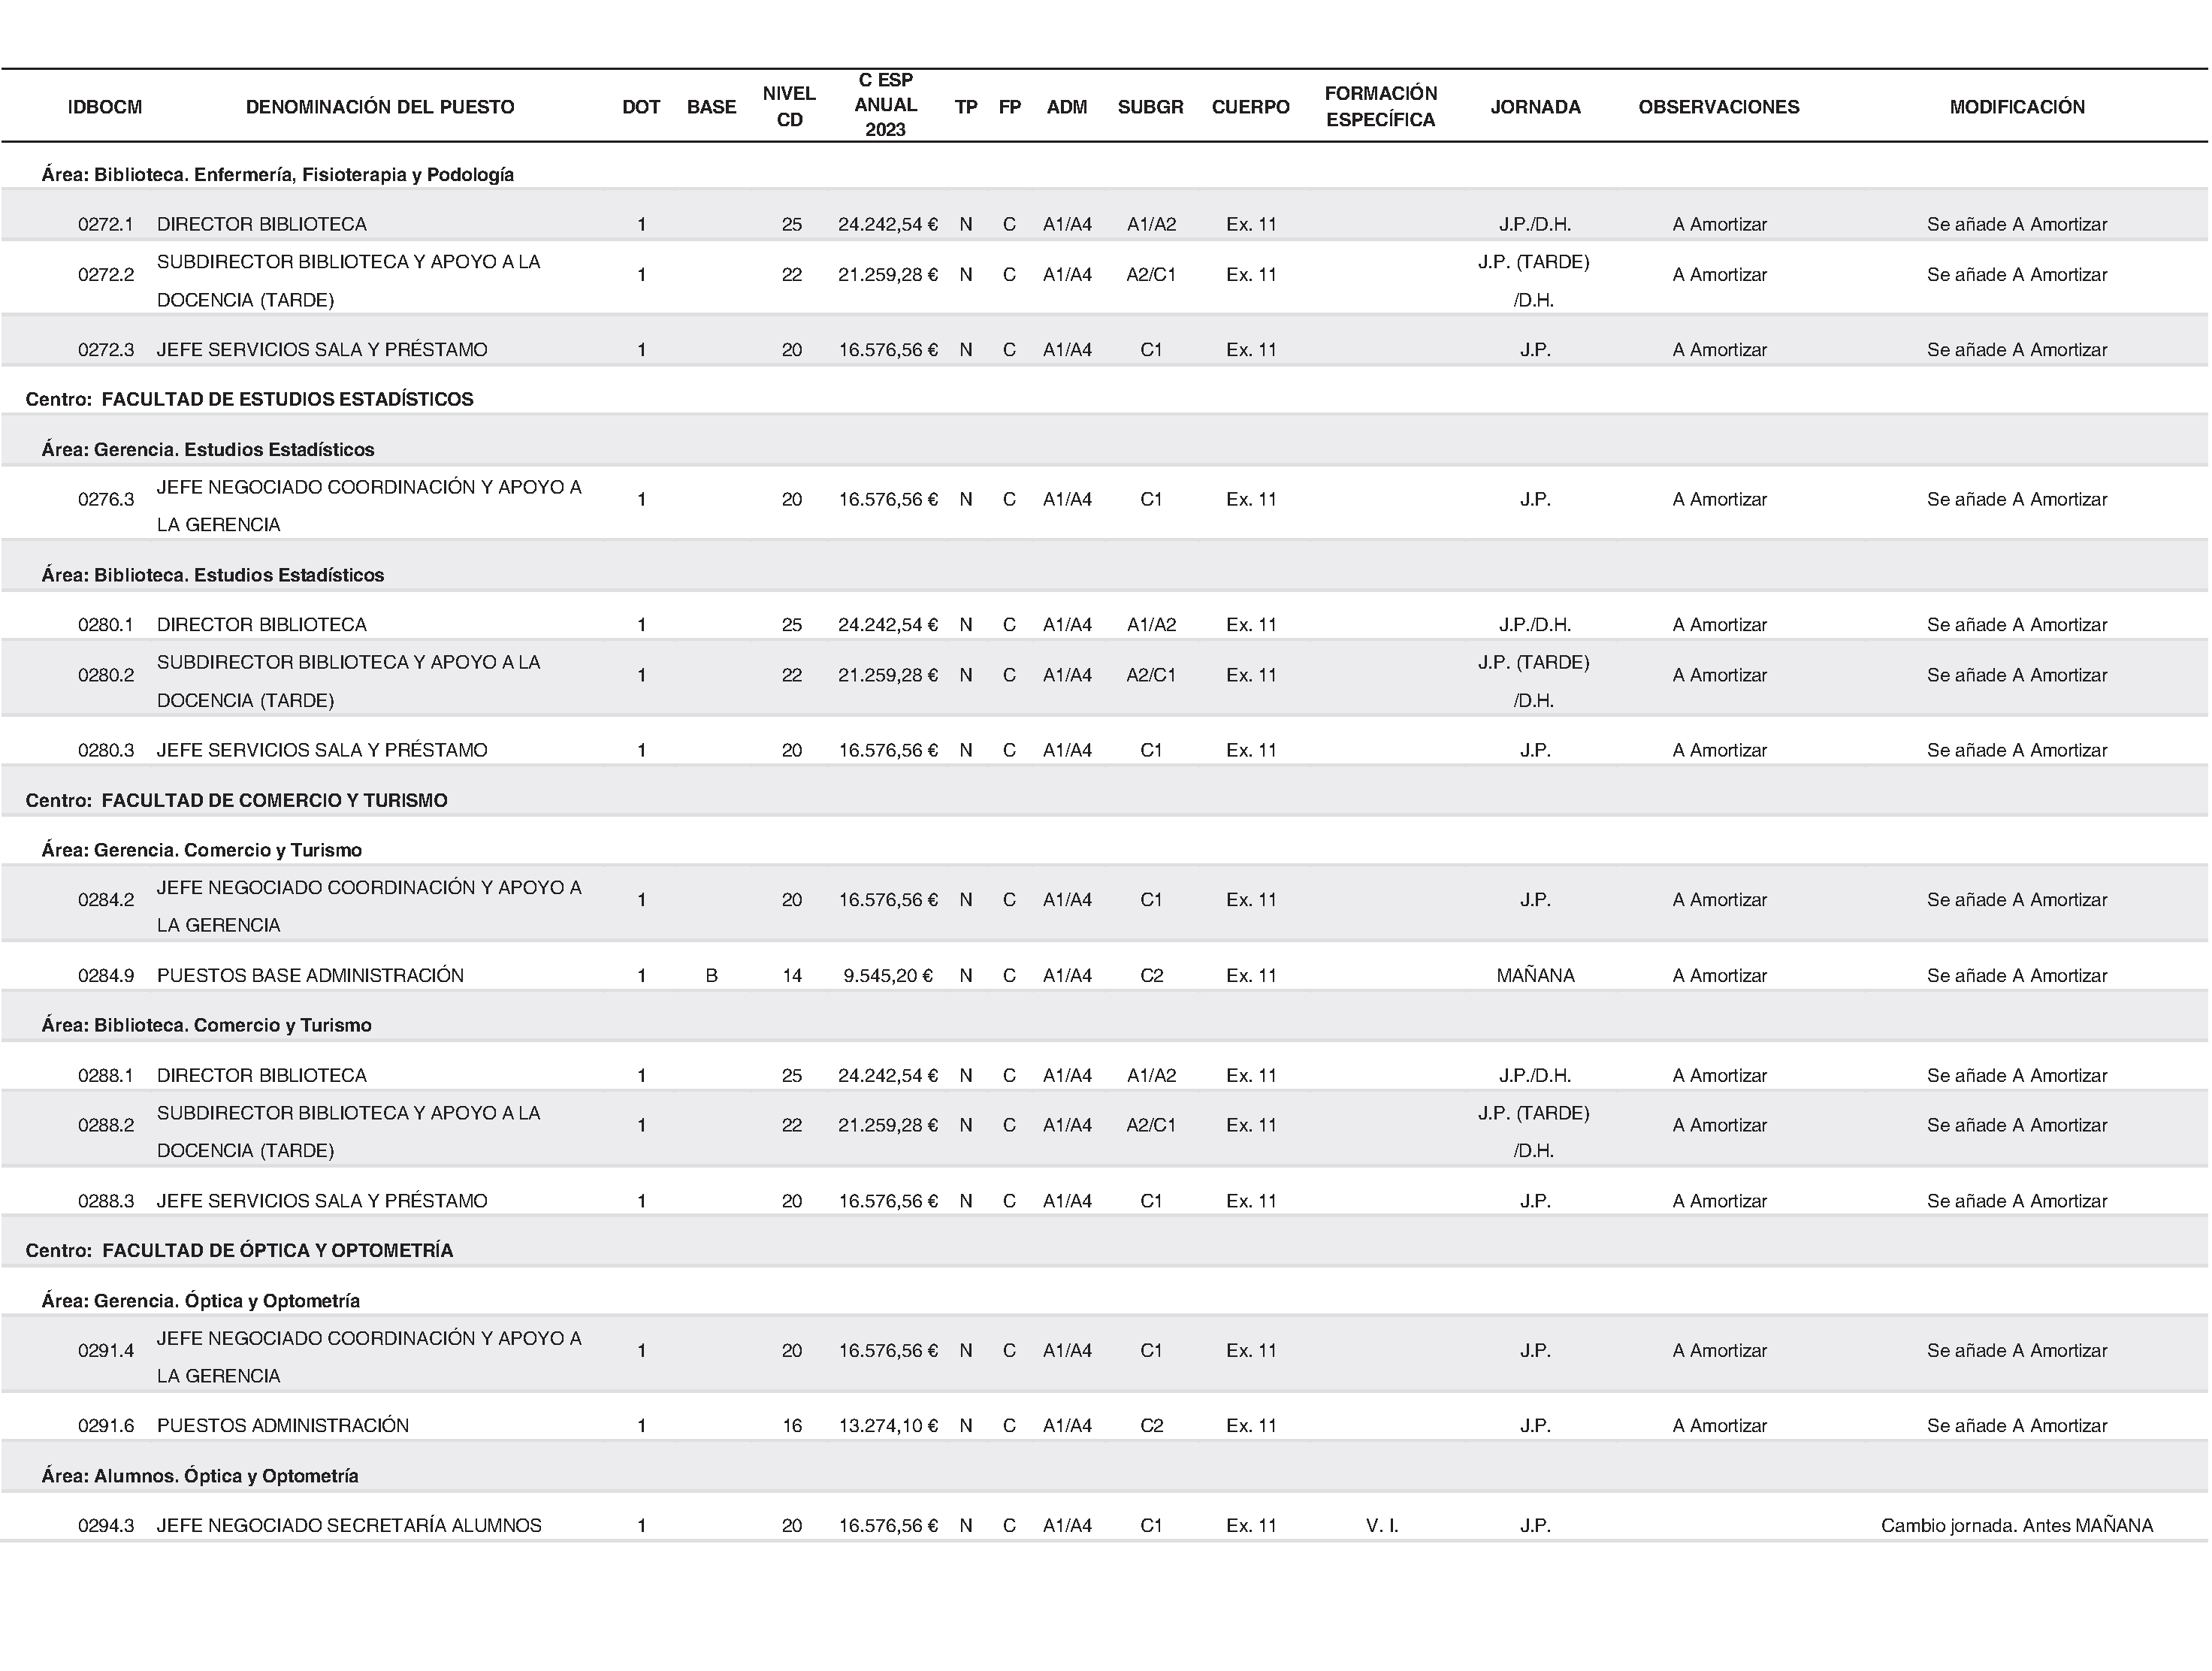Click post ID 0272.1

[105, 224]
